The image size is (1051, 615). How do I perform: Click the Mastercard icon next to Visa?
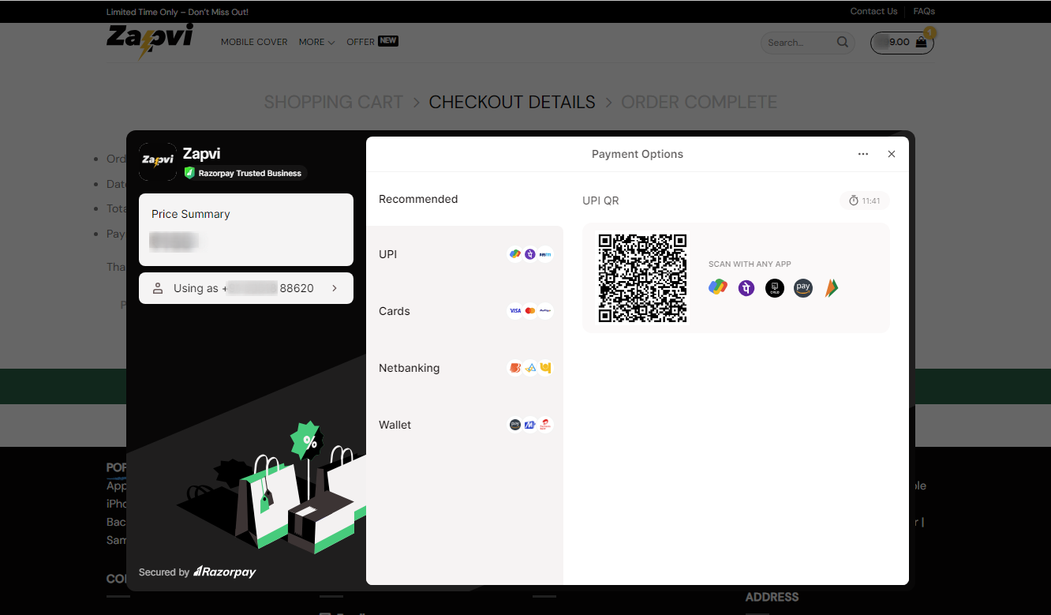coord(529,310)
